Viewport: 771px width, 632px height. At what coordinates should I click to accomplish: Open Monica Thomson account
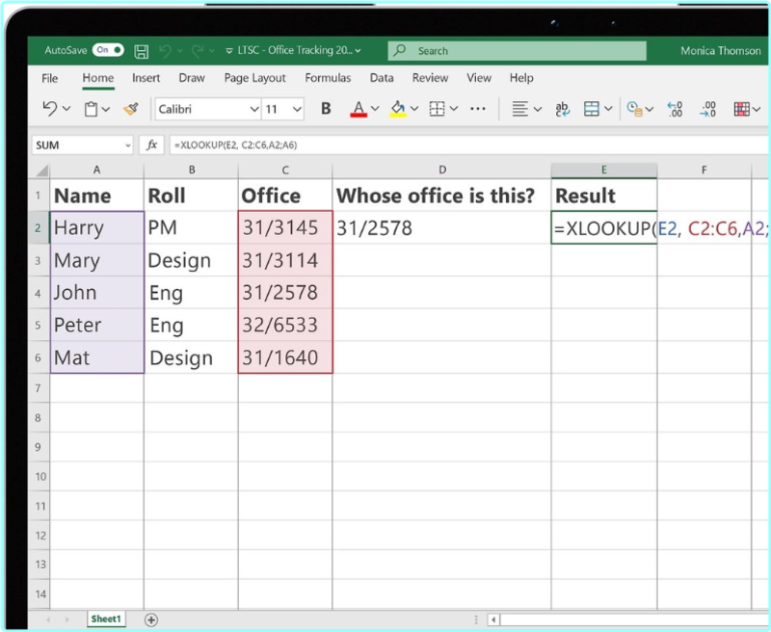(720, 51)
